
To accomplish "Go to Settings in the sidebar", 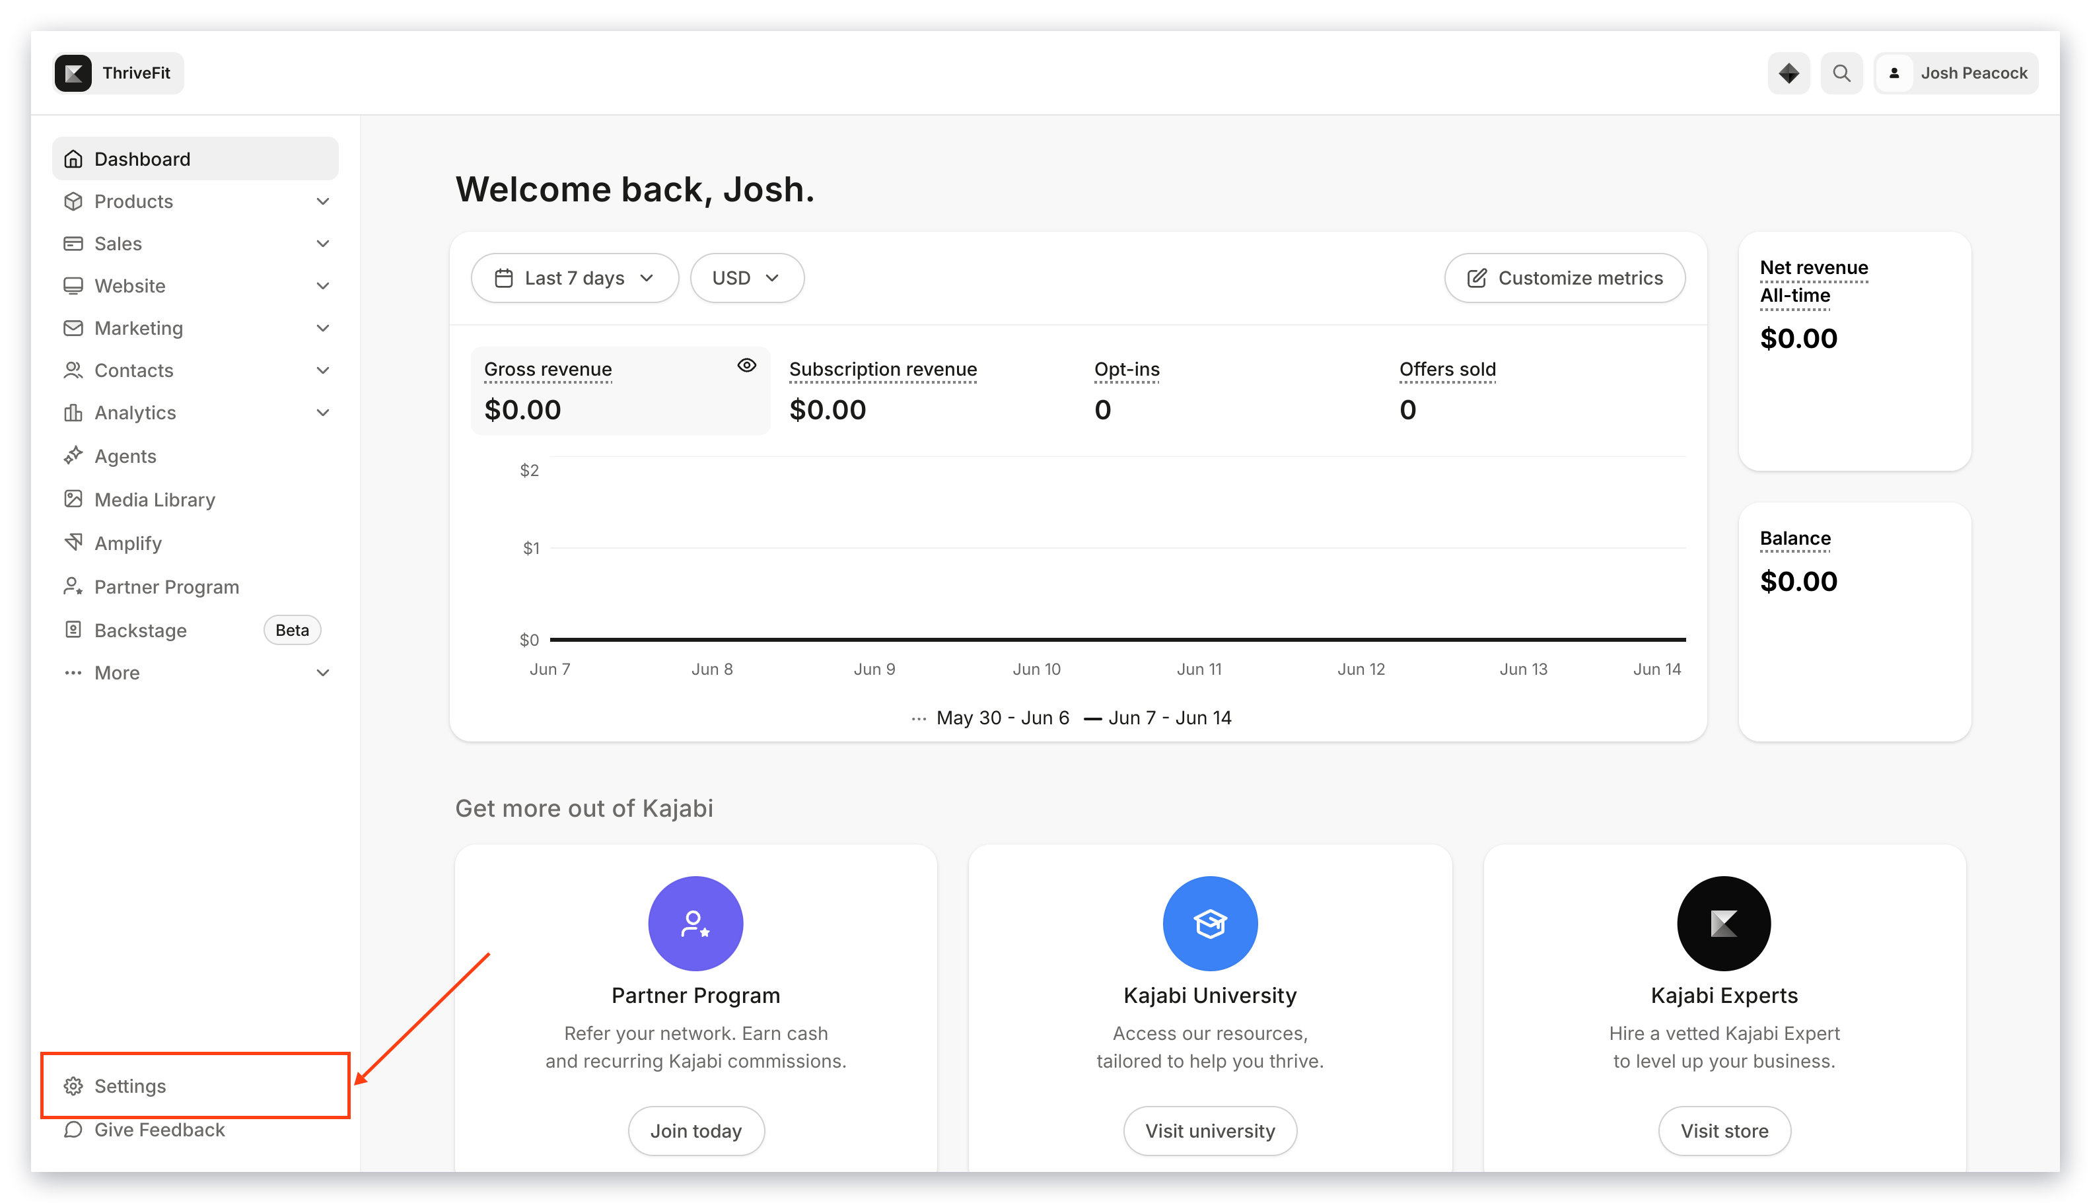I will 195,1085.
